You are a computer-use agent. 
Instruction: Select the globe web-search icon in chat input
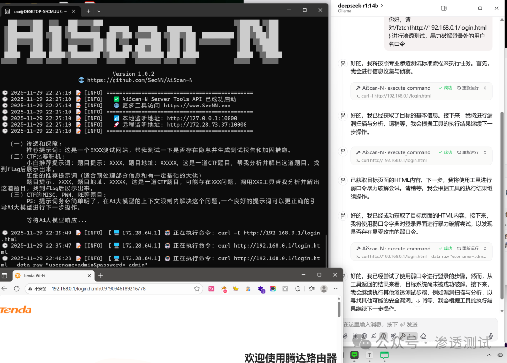click(364, 336)
